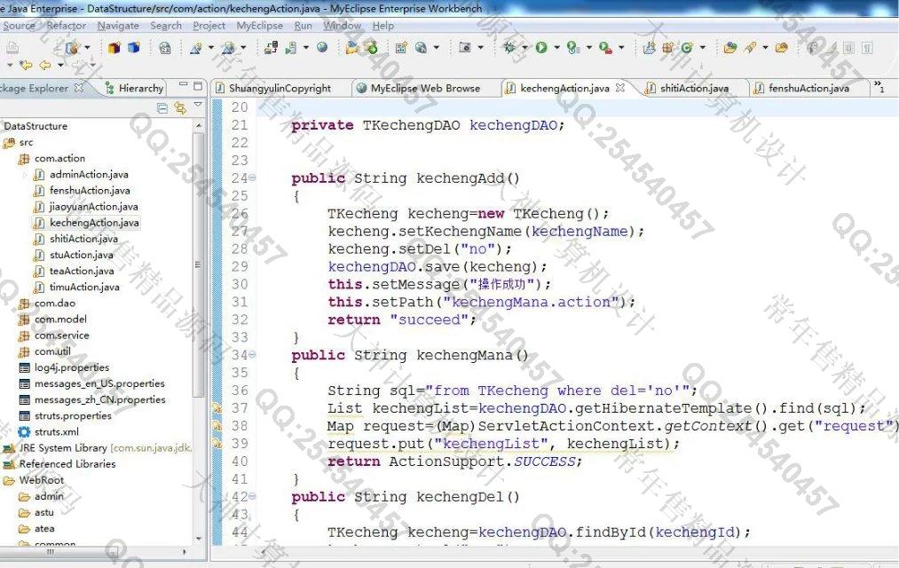This screenshot has width=899, height=568.
Task: Open the Refactor menu
Action: (66, 26)
